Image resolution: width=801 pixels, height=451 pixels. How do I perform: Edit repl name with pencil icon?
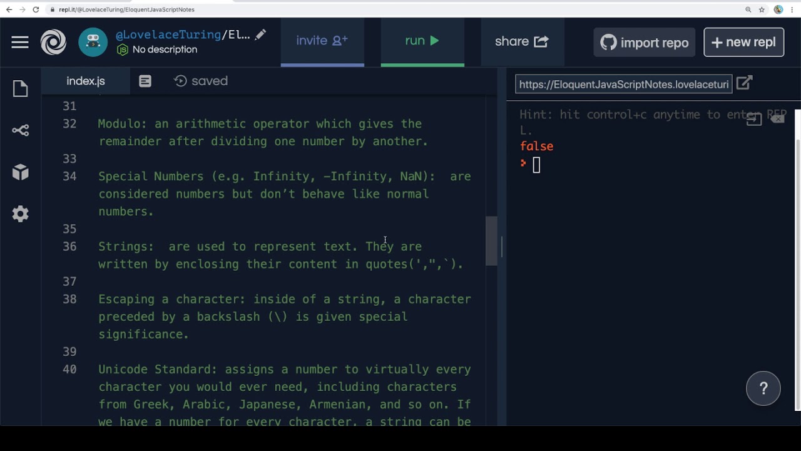(260, 34)
